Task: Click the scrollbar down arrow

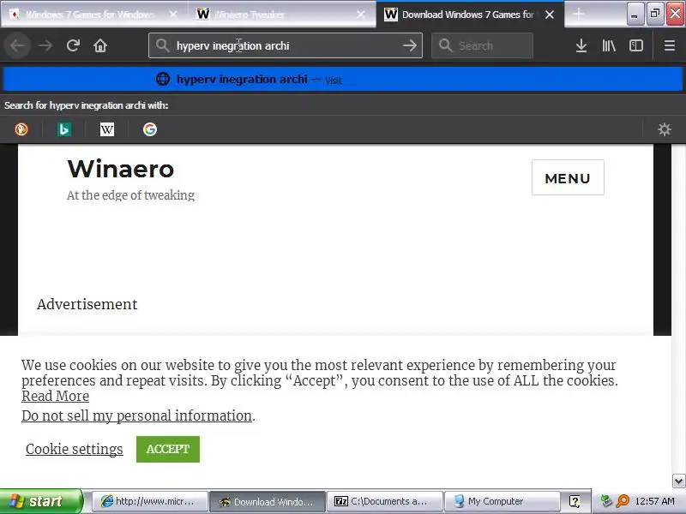Action: [x=678, y=481]
